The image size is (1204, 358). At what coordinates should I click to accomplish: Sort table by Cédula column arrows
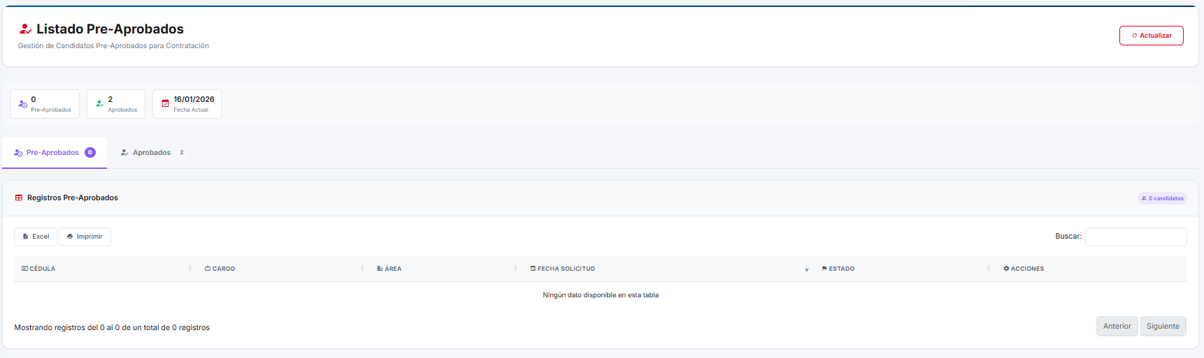pos(189,269)
